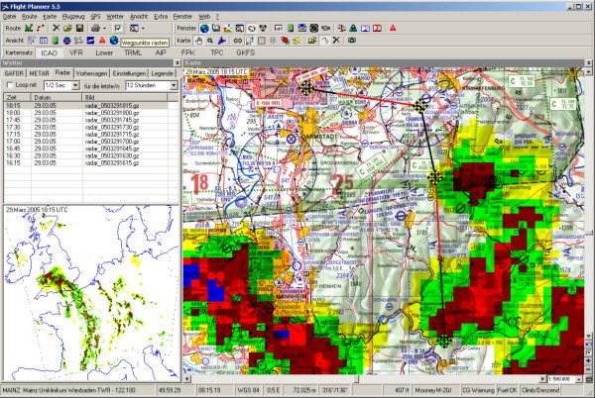This screenshot has height=398, width=595.
Task: Switch to the Vorhersagen tab
Action: (x=91, y=73)
